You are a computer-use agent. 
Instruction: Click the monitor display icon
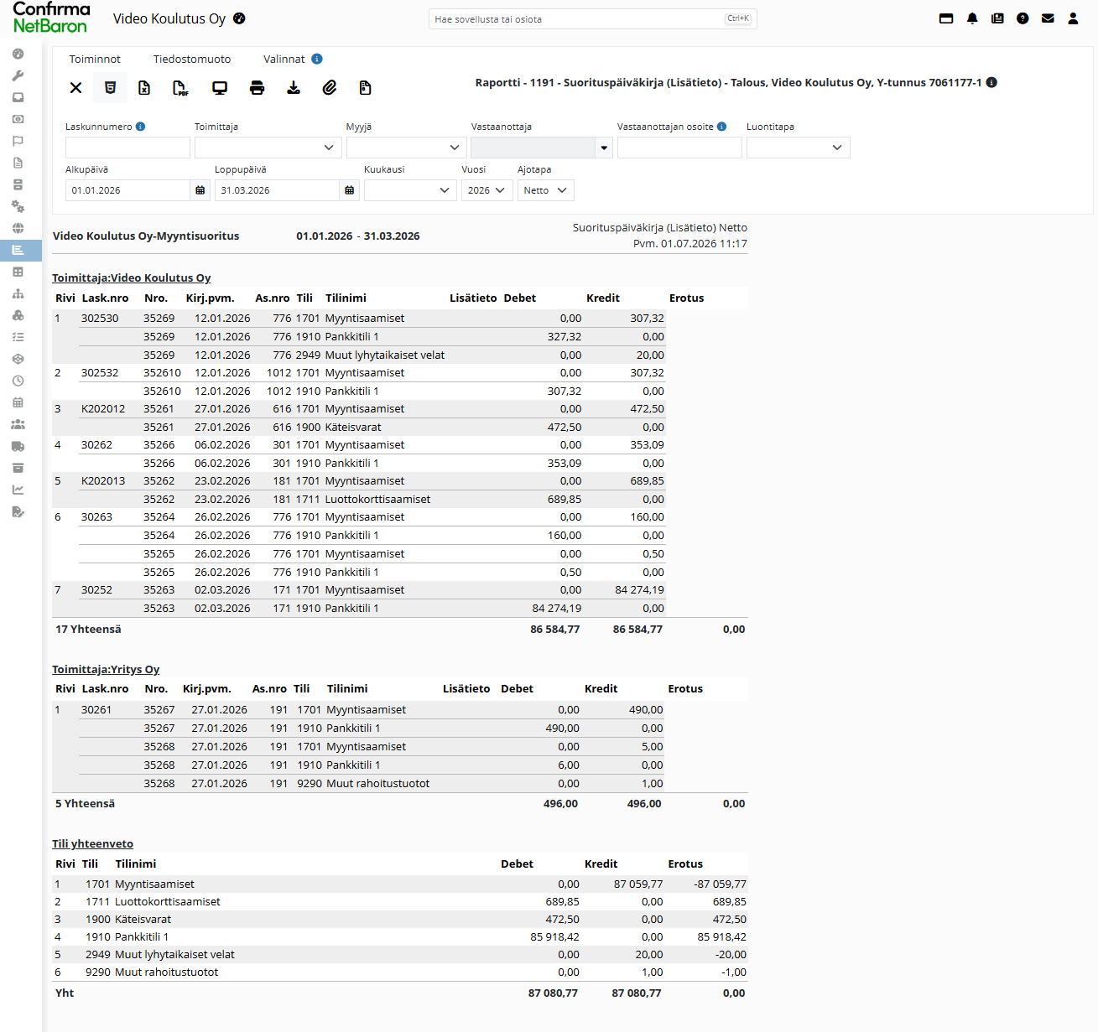(220, 88)
